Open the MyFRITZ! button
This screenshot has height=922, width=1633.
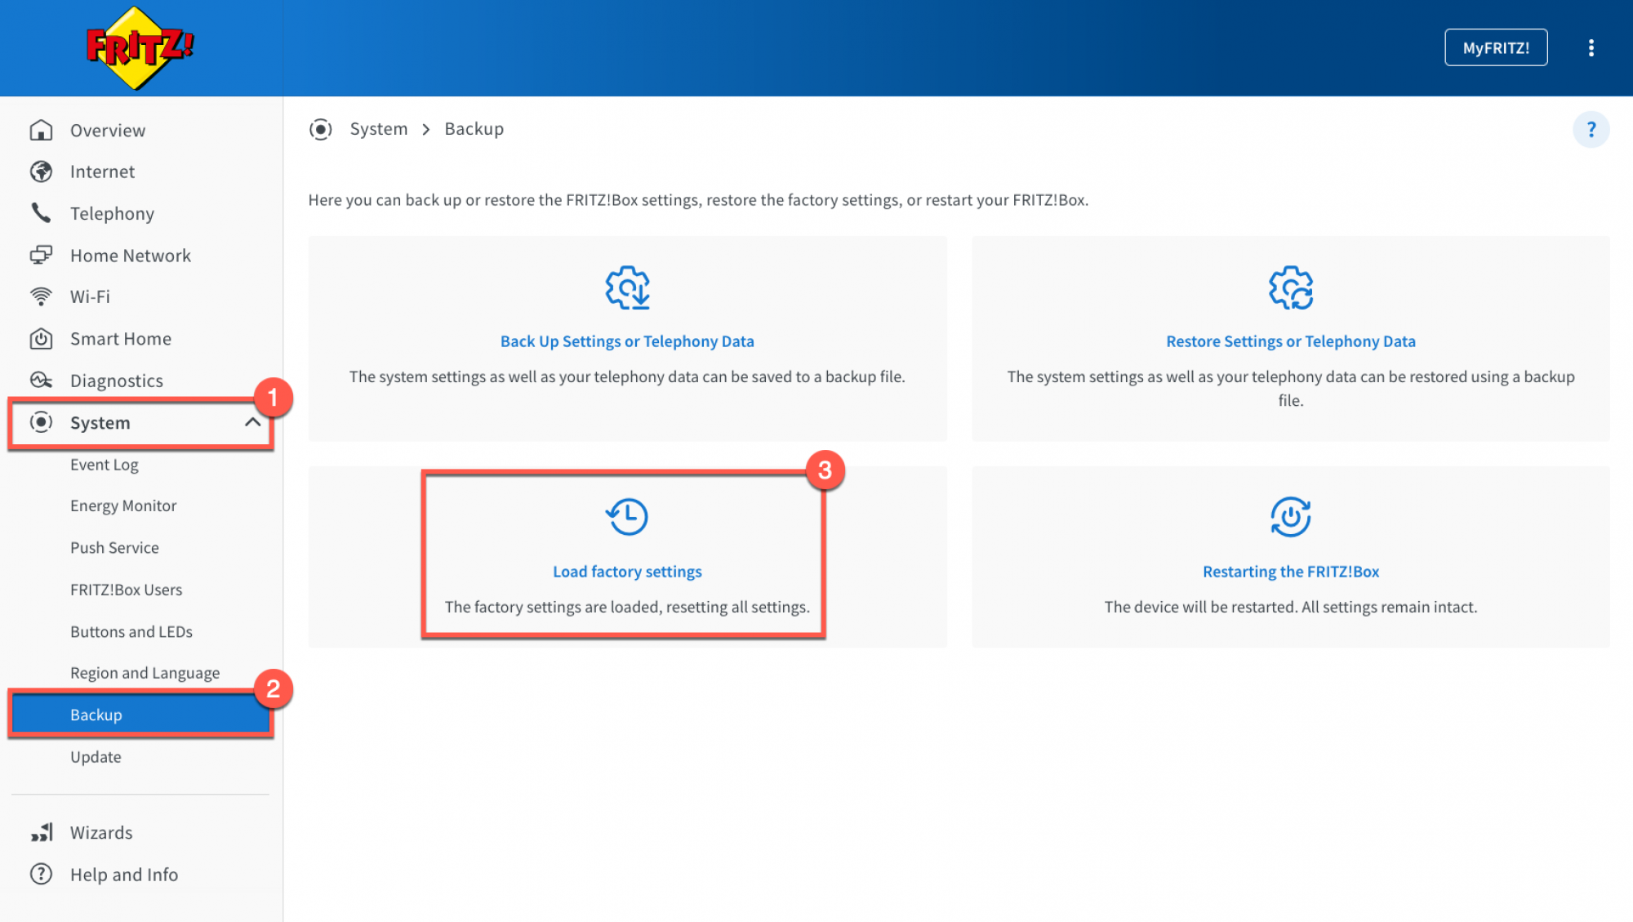(1496, 47)
